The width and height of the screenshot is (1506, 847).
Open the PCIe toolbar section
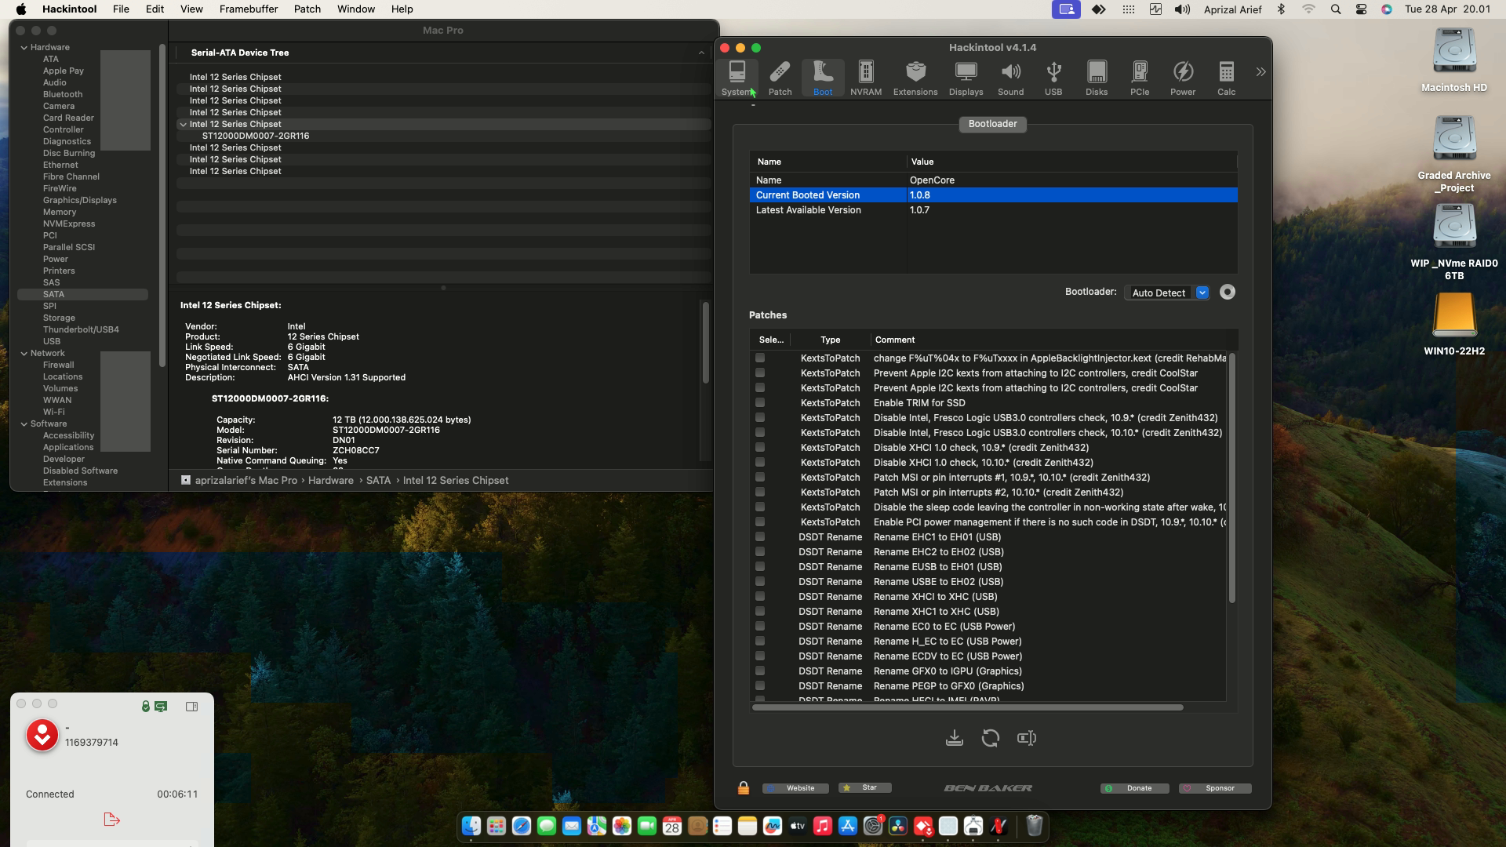pos(1140,78)
